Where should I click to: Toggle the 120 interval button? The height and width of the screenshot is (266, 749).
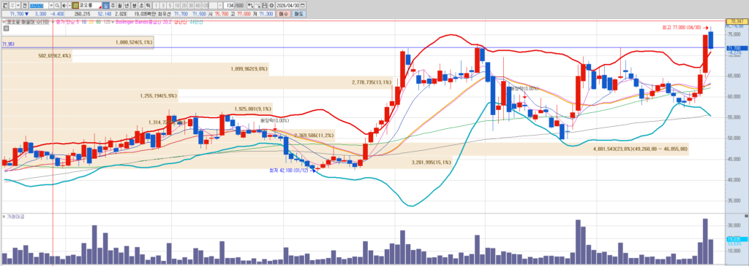[x=205, y=5]
